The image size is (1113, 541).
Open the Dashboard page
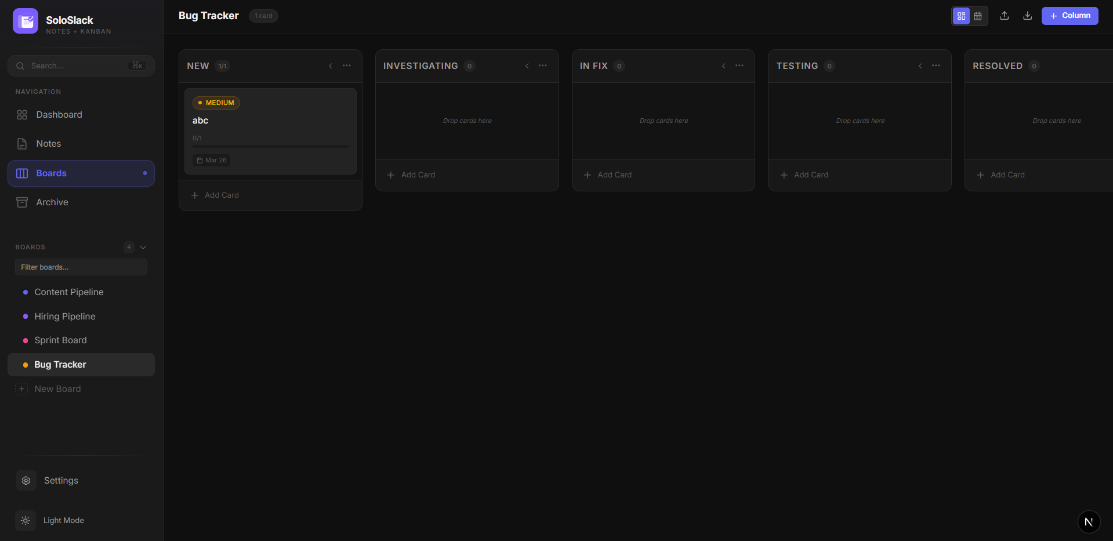pos(81,115)
